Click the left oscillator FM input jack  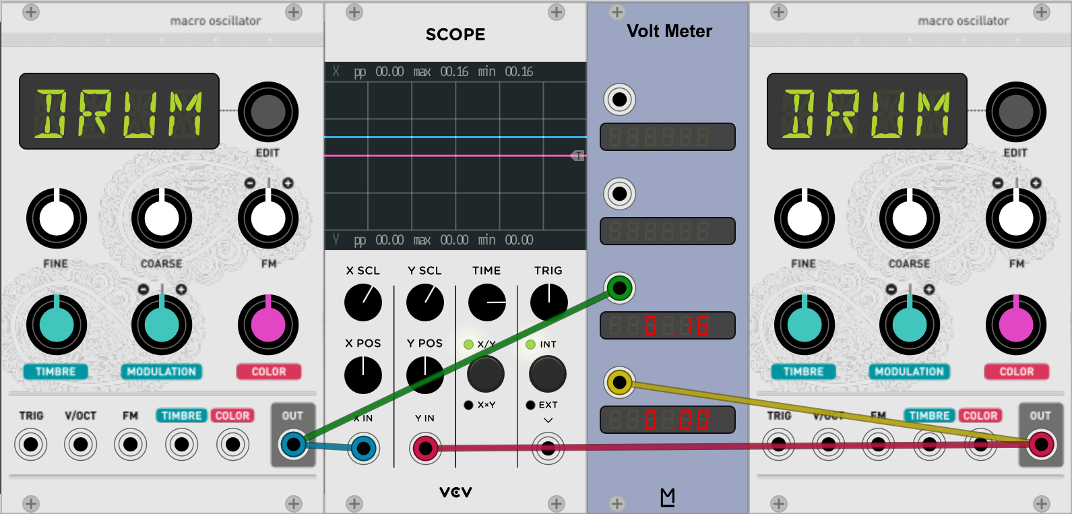(131, 445)
